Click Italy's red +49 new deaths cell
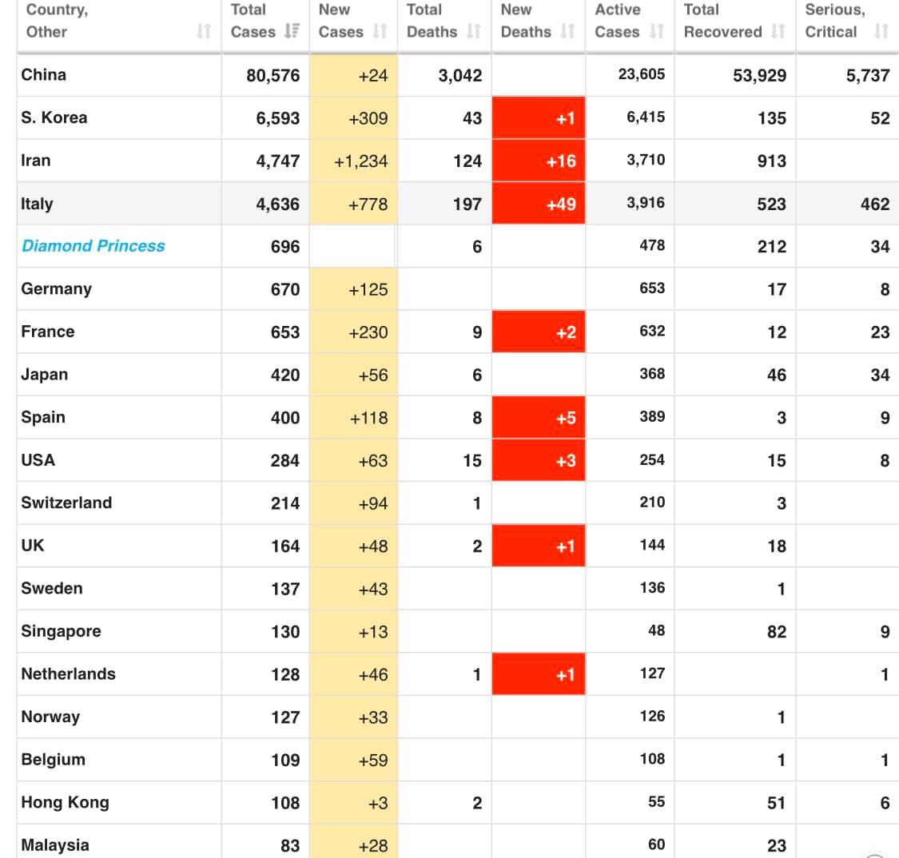 coord(539,204)
